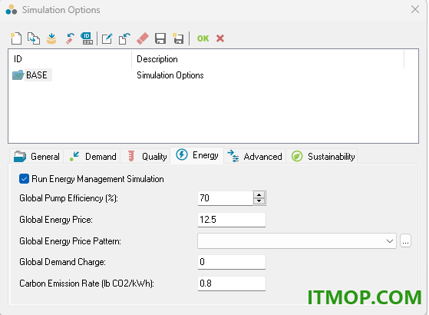Viewport: 429px width, 315px height.
Task: Close the Simulation Options dialog
Action: (x=415, y=9)
